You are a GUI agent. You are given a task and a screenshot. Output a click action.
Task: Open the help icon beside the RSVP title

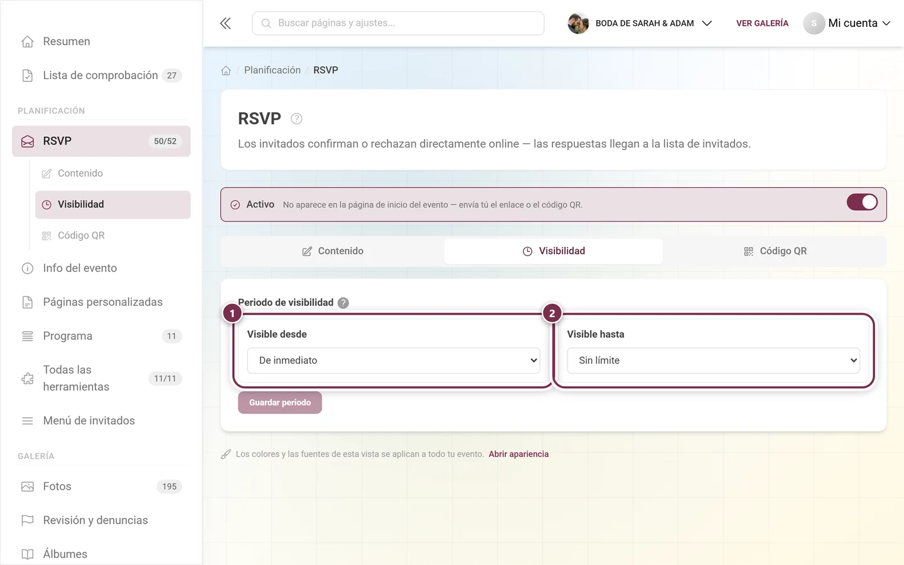tap(297, 119)
